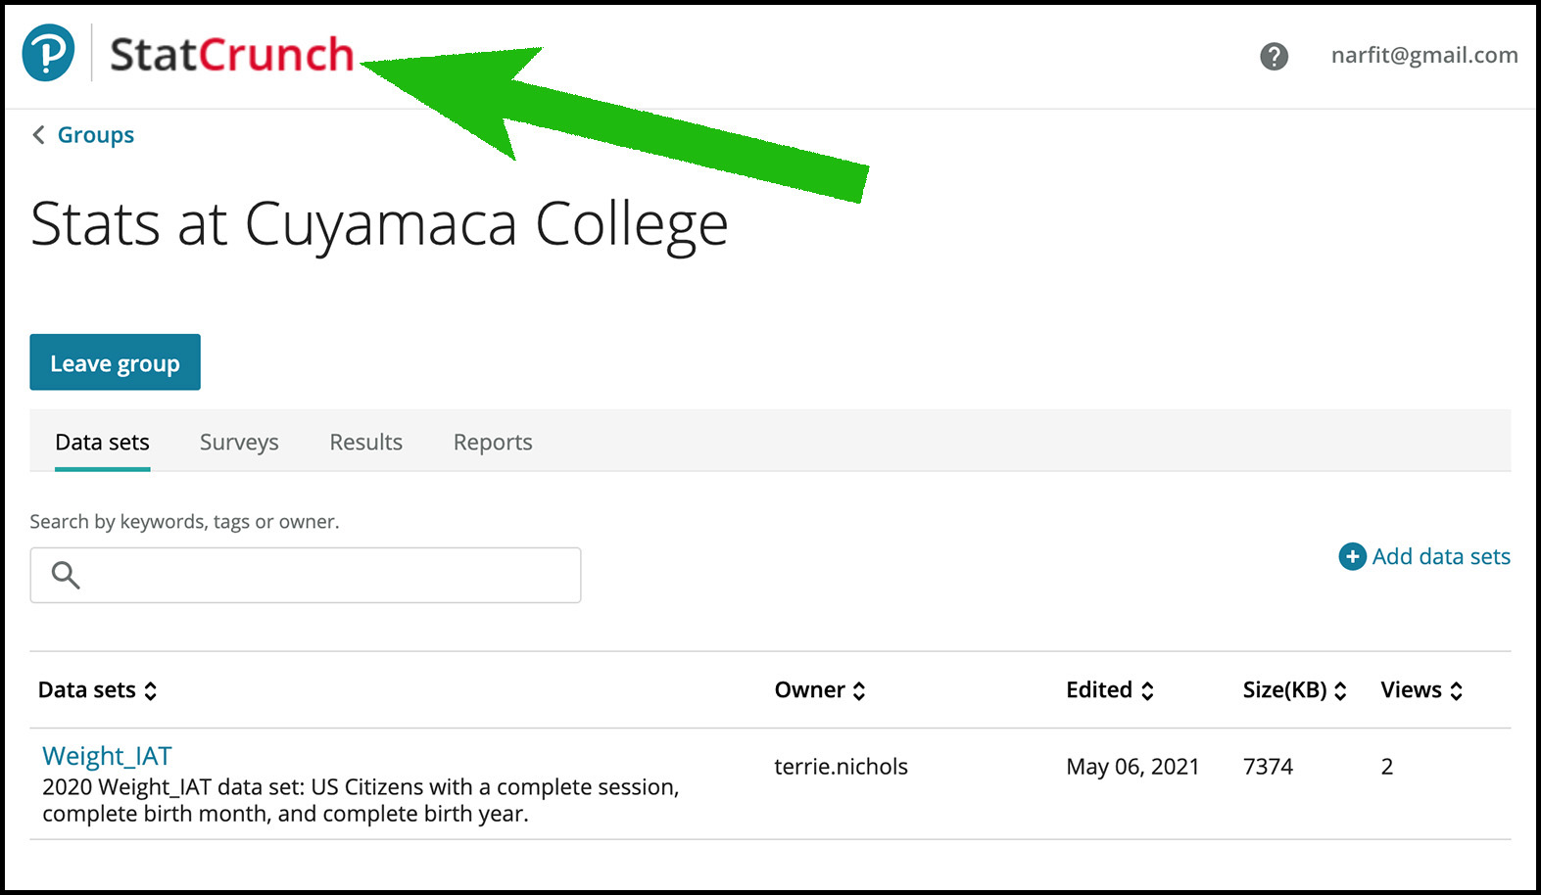Click the Add data sets link
The image size is (1541, 895).
coord(1441,556)
